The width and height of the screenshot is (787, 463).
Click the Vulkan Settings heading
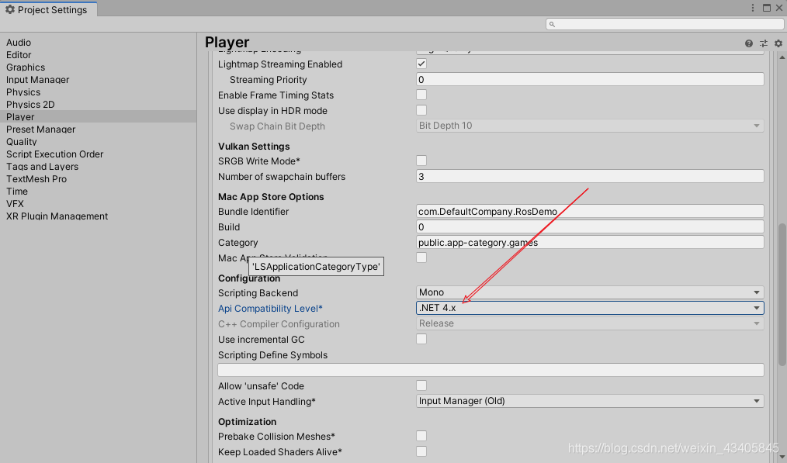click(x=254, y=147)
